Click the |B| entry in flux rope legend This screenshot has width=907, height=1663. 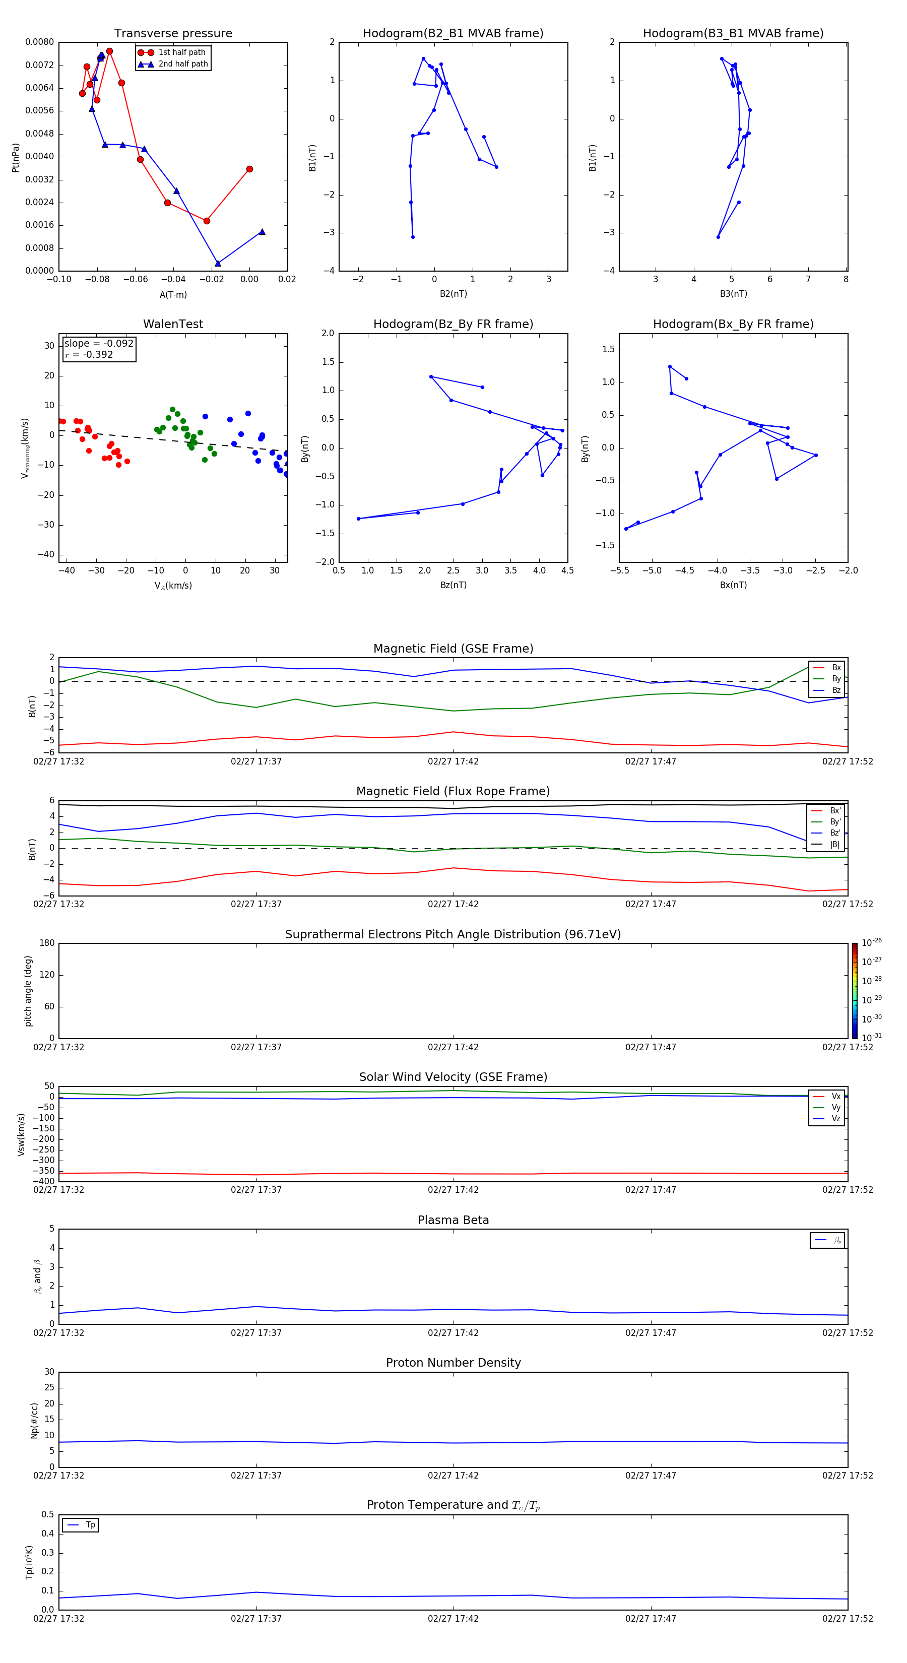coord(826,845)
